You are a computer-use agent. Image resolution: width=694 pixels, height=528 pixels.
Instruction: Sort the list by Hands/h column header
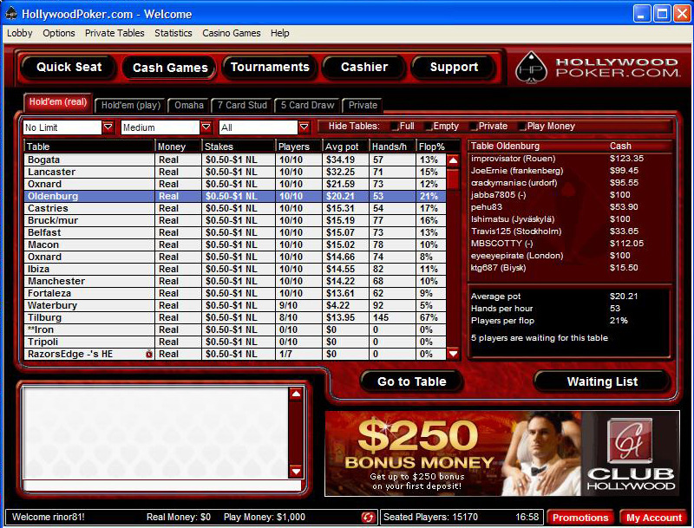393,147
